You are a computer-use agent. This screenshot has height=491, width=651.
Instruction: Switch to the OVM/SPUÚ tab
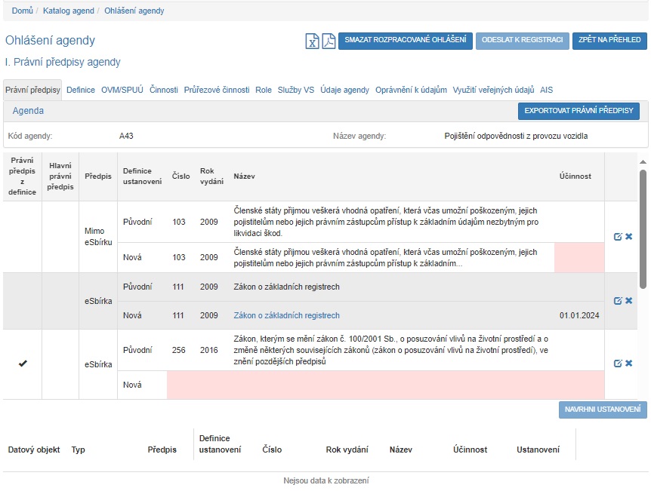122,90
